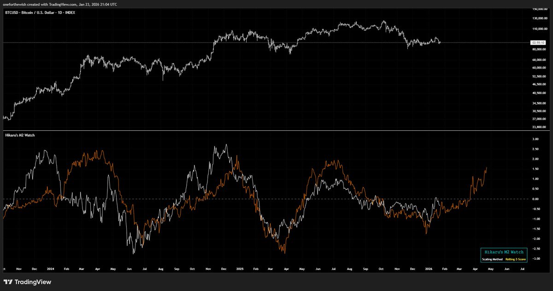Click the Jul label at the time axis end
Viewport: 553px width, 291px height.
click(x=522, y=268)
